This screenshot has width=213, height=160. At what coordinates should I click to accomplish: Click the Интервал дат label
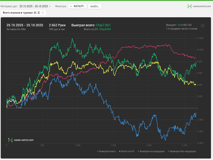click(9, 6)
